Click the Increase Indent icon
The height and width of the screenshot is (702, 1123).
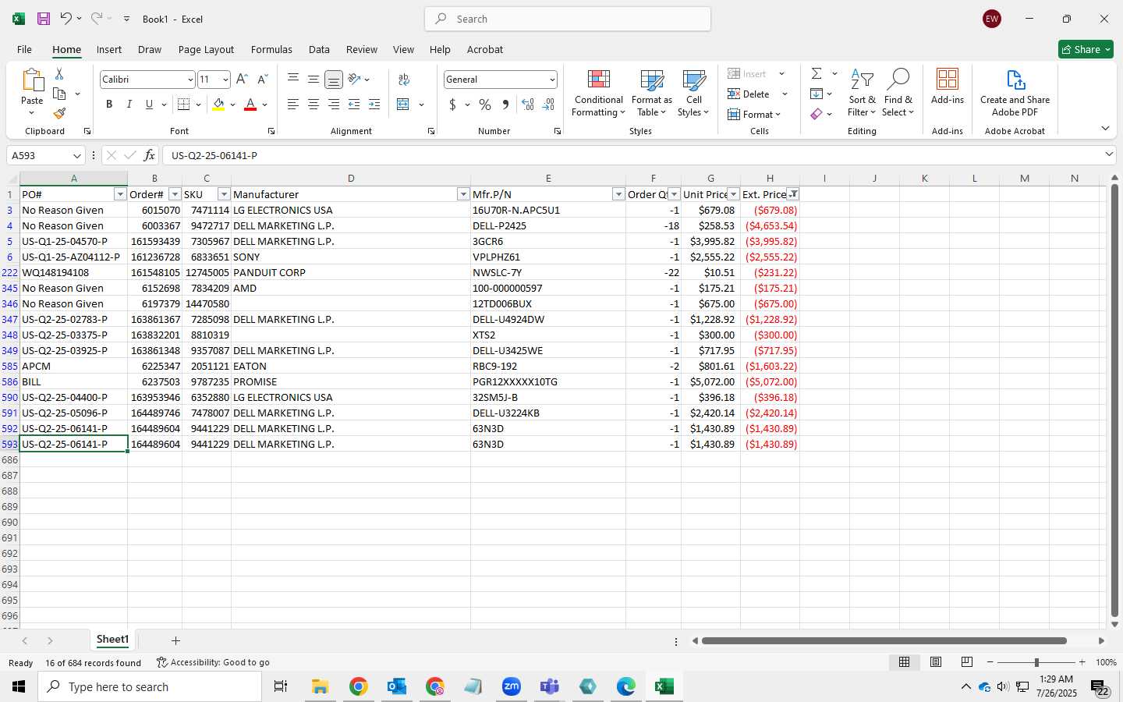(x=374, y=105)
